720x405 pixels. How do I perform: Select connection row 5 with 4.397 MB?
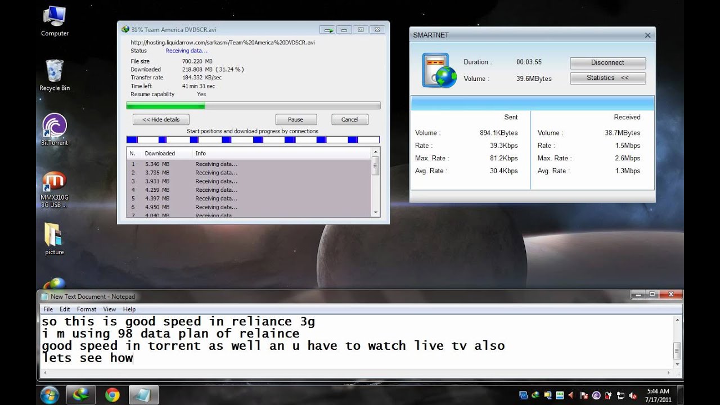(249, 199)
